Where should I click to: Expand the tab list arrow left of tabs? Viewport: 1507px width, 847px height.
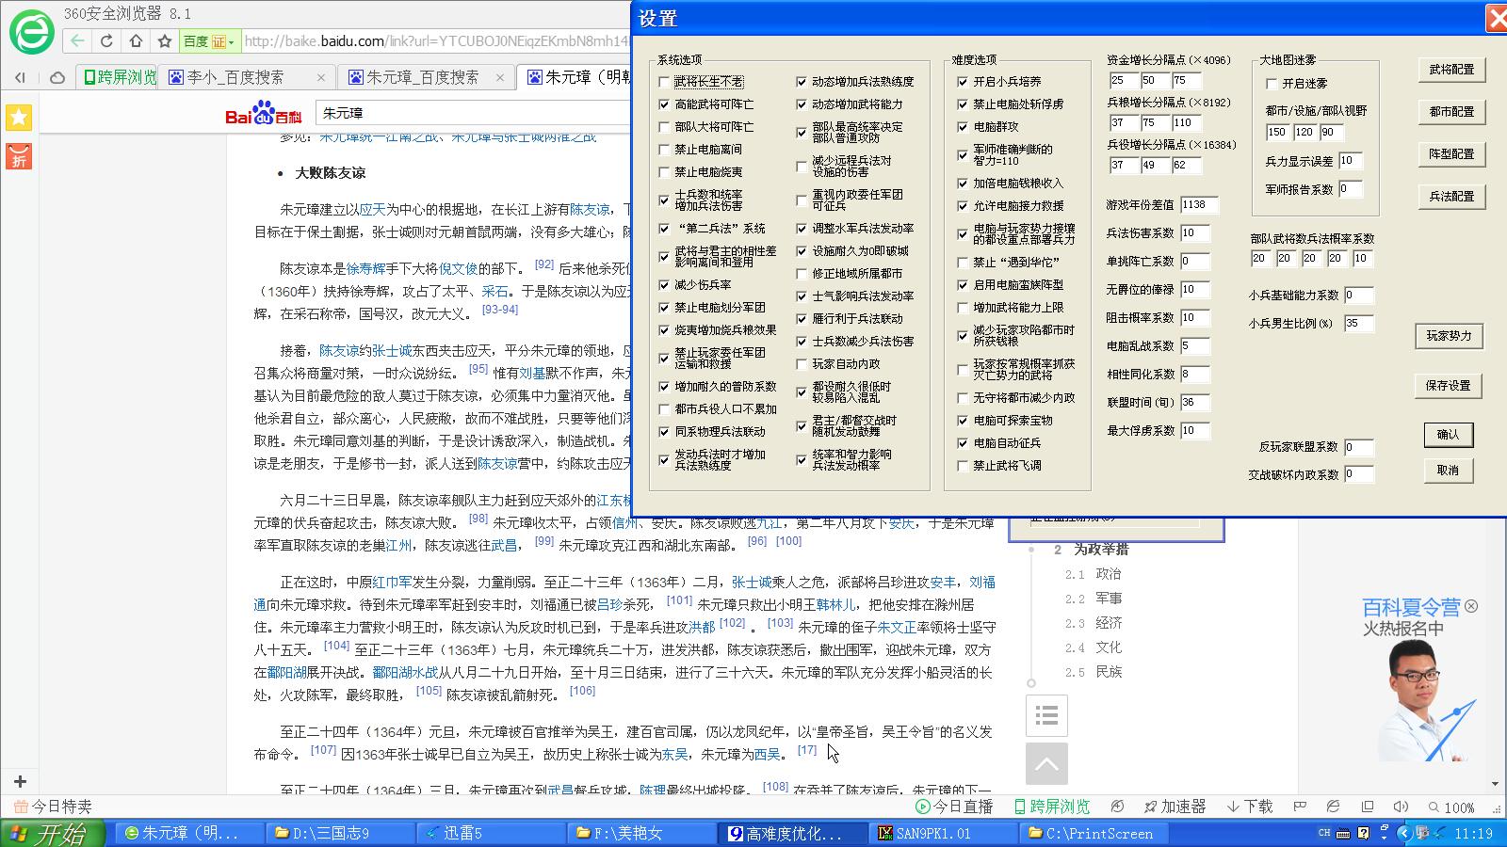click(20, 77)
